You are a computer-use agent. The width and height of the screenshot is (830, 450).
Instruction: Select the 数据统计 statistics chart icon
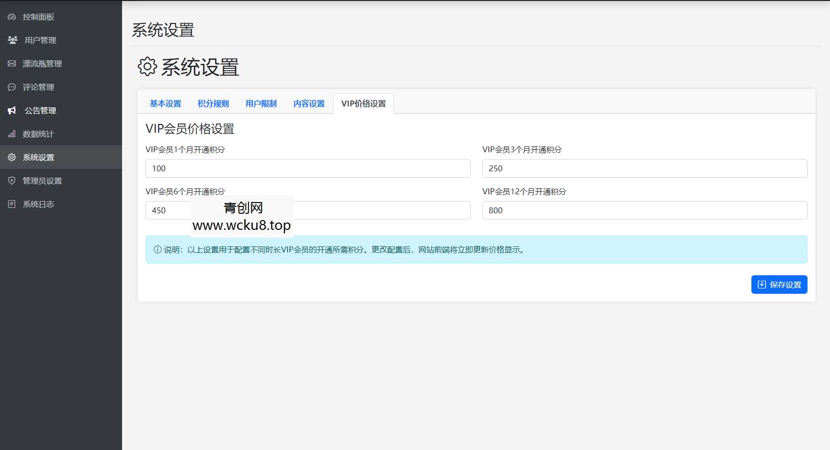12,133
